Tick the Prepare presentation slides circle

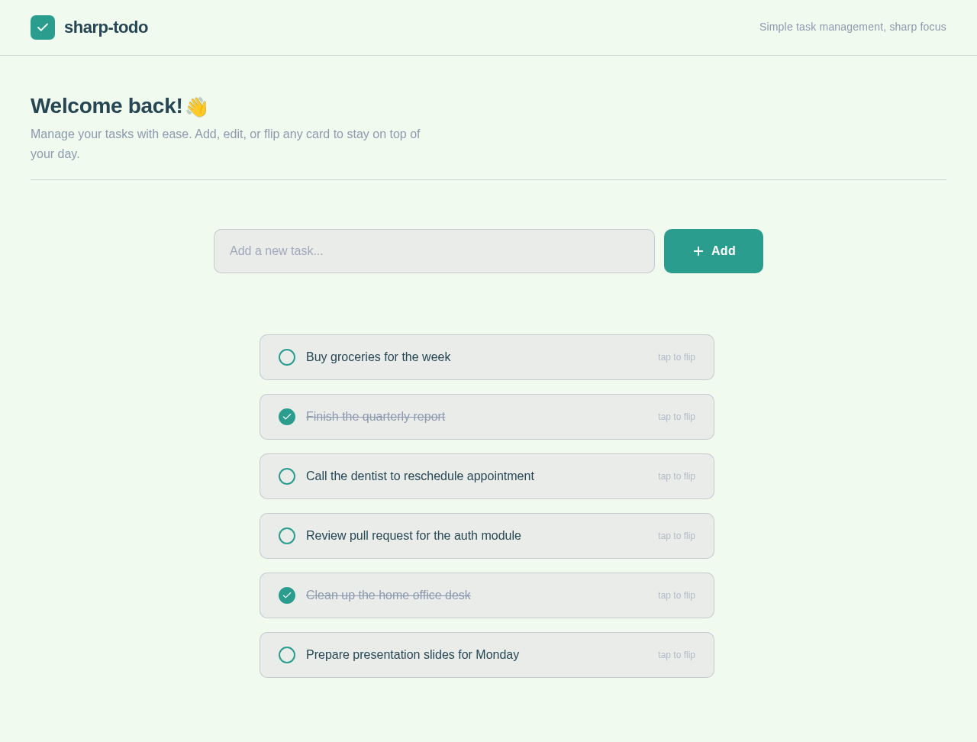287,655
